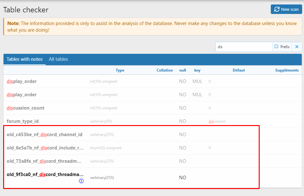
Task: Select the discussion_count row
Action: [x=26, y=108]
